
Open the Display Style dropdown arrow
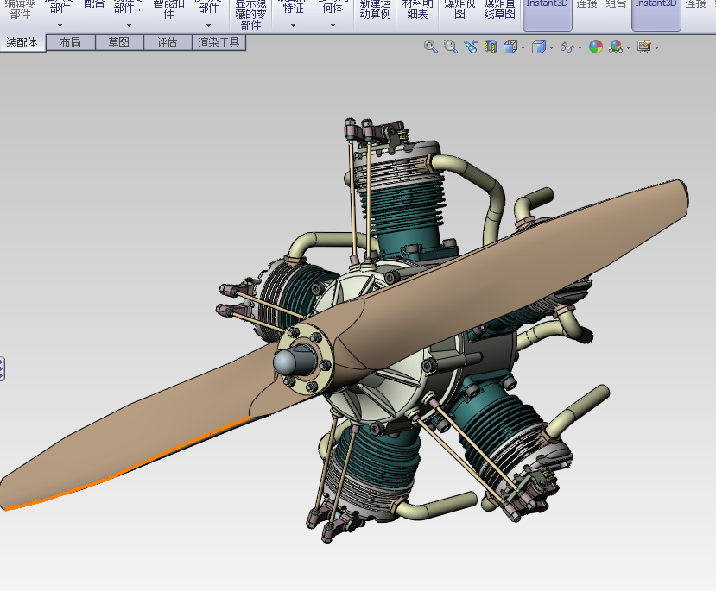point(552,47)
